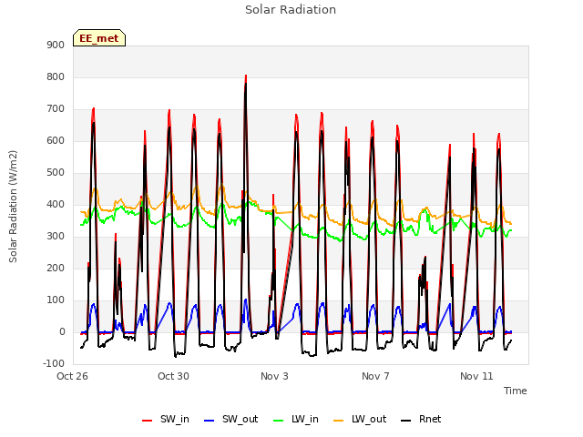Click the 700 y-axis tick label
The image size is (583, 437).
click(56, 109)
